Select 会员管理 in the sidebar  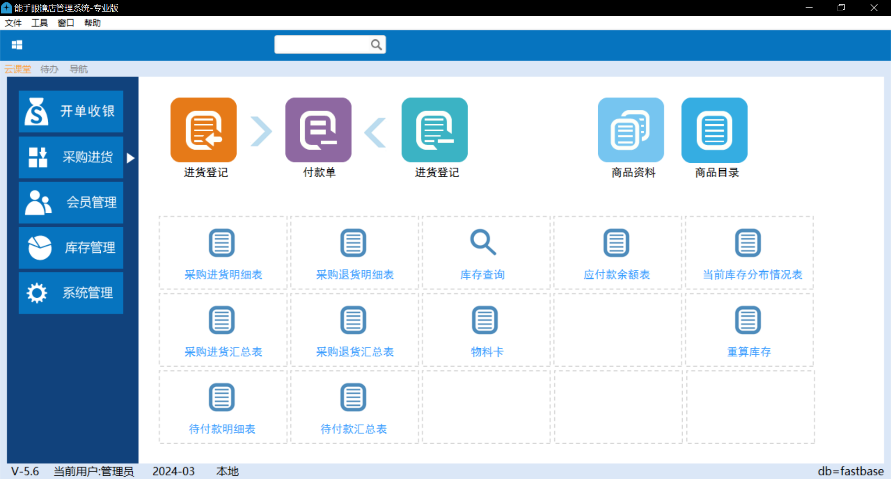coord(71,202)
